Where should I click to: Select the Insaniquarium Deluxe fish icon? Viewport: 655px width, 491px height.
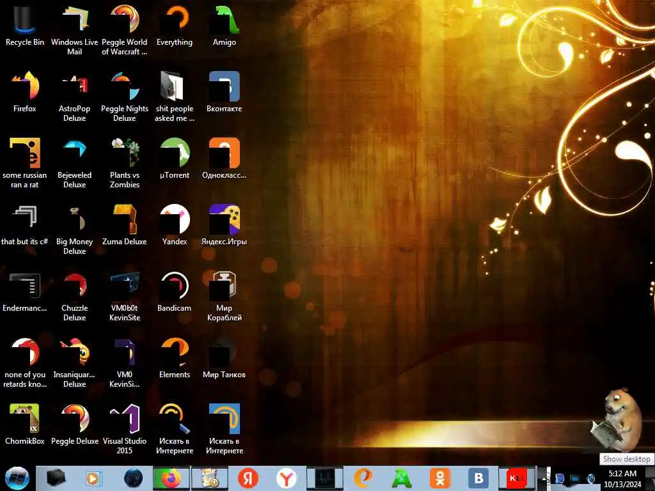click(74, 362)
